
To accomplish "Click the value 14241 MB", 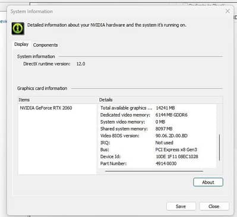I will click(x=165, y=108).
